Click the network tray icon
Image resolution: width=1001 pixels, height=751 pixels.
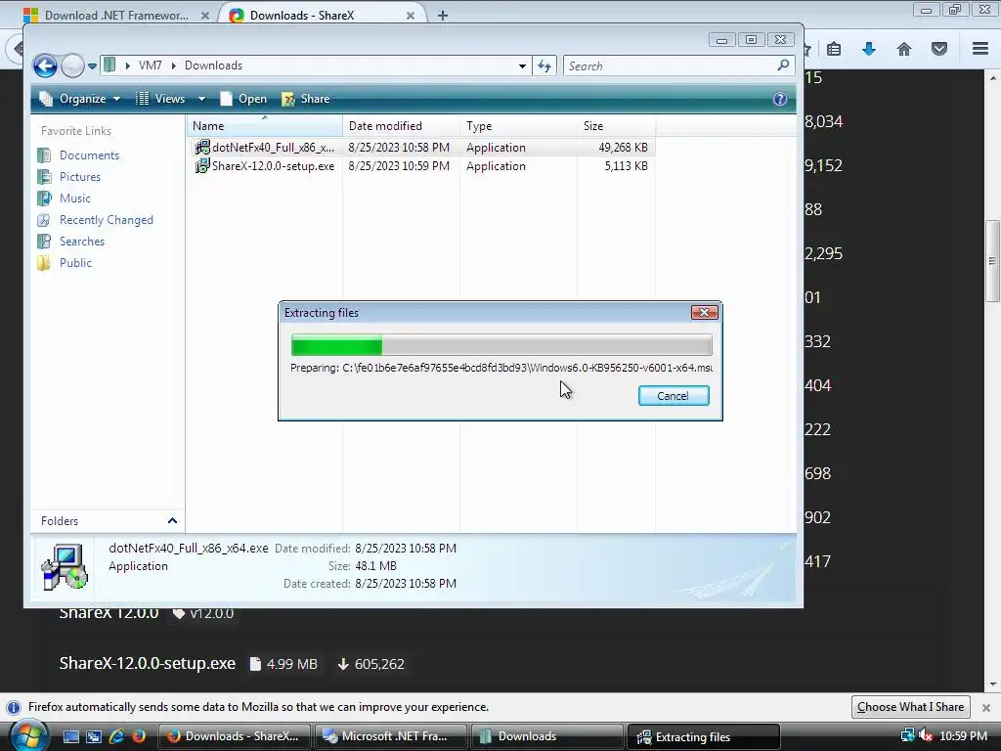point(907,735)
